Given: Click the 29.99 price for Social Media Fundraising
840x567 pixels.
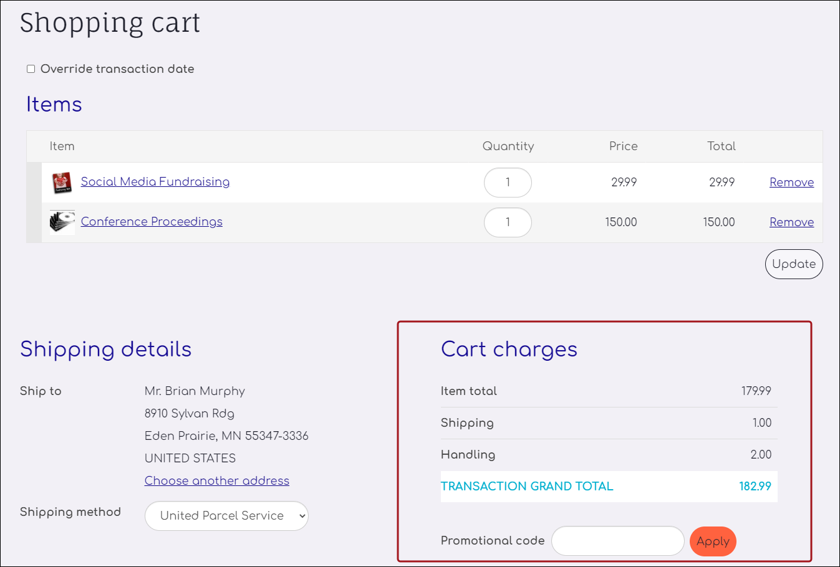Looking at the screenshot, I should (624, 182).
